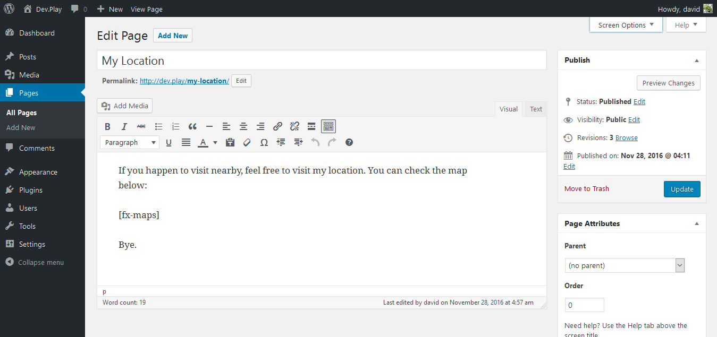Open Comments menu
The height and width of the screenshot is (337, 717).
pyautogui.click(x=43, y=148)
